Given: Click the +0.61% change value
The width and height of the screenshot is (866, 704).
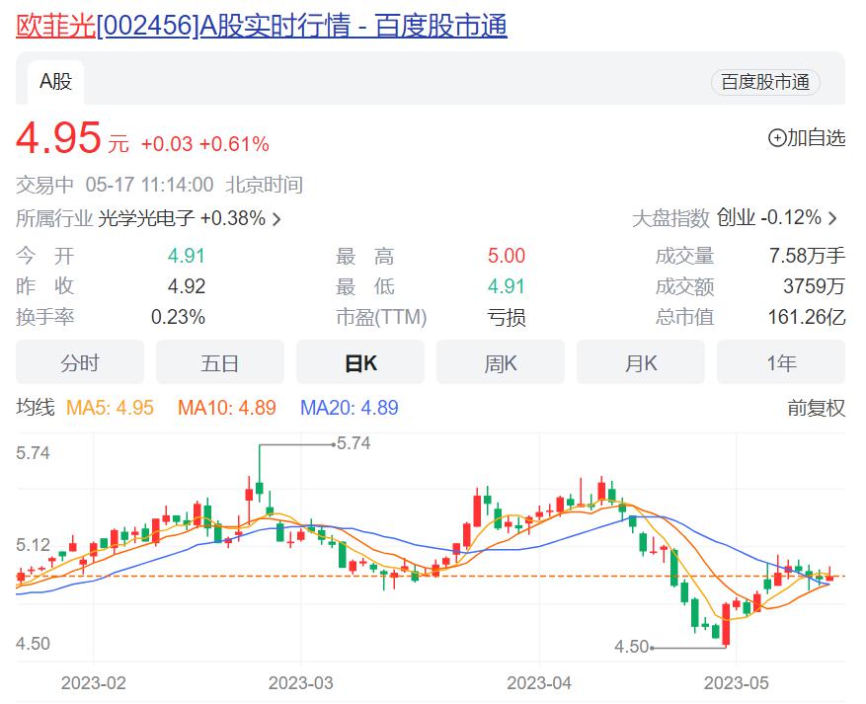Looking at the screenshot, I should tap(234, 144).
